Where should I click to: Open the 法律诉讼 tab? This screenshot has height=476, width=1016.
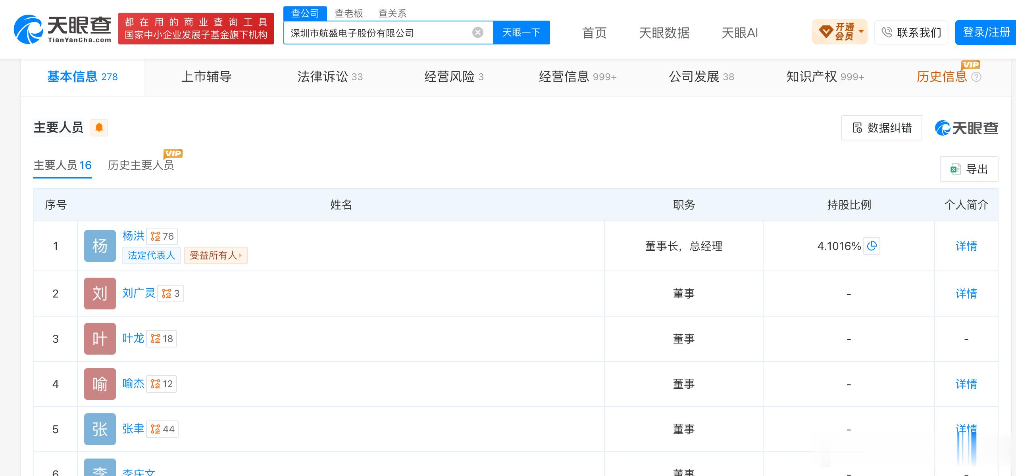(330, 77)
